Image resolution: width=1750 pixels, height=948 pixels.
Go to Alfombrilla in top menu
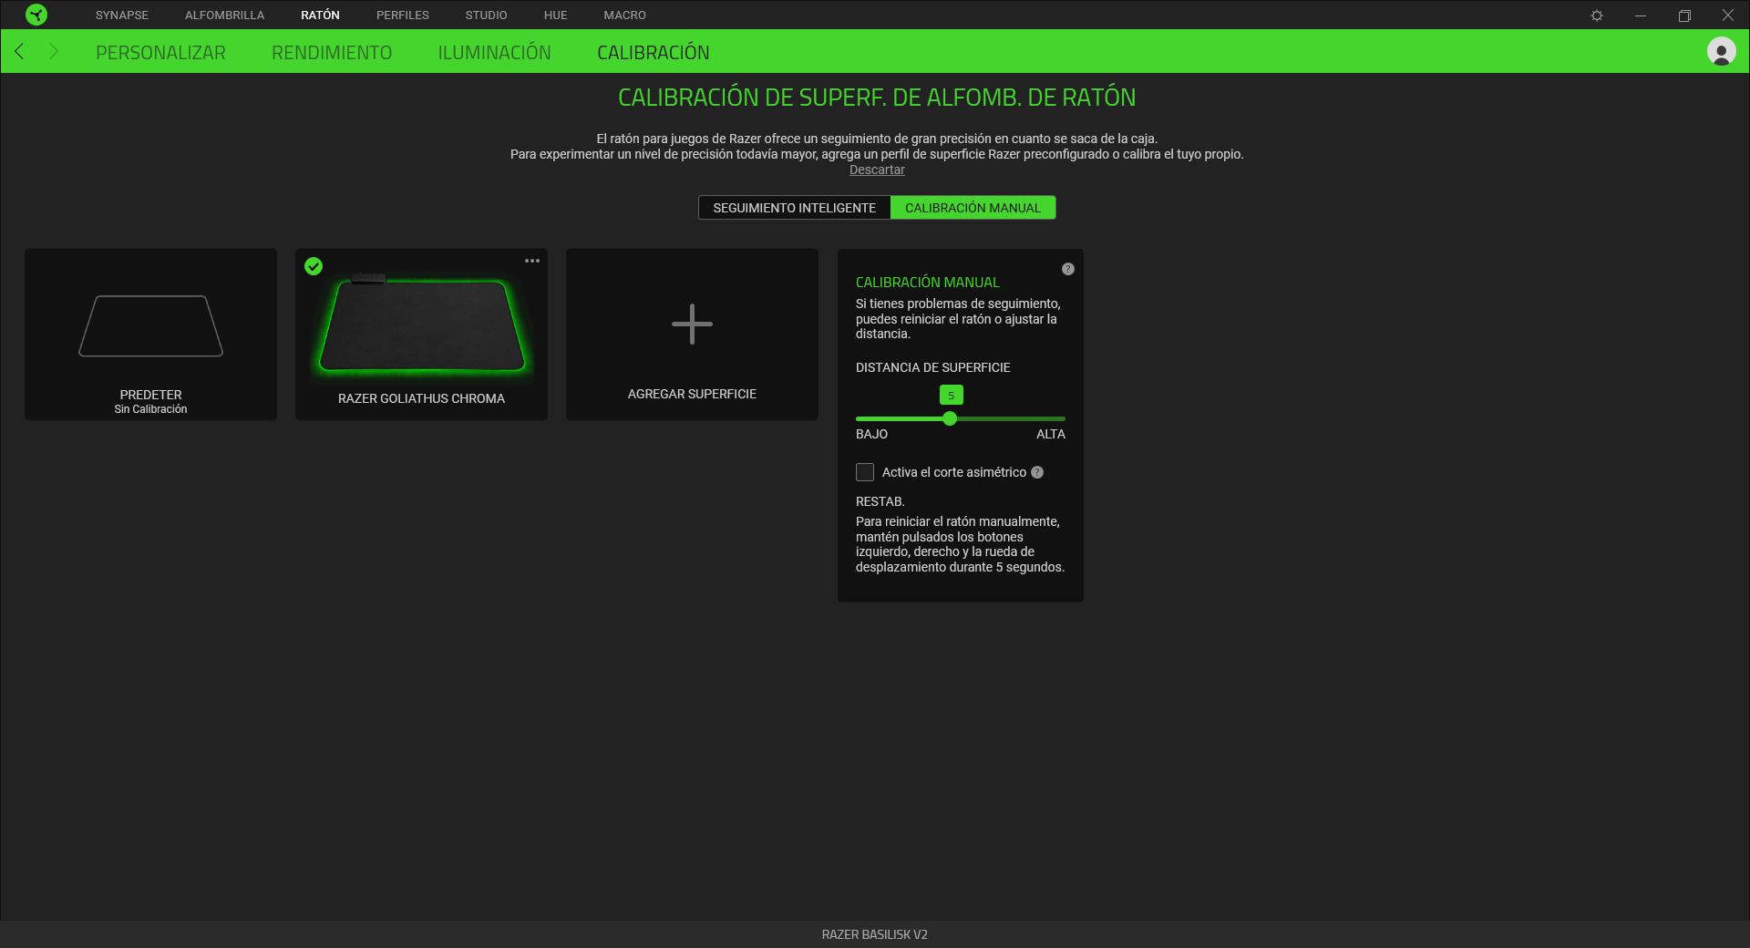(x=224, y=15)
